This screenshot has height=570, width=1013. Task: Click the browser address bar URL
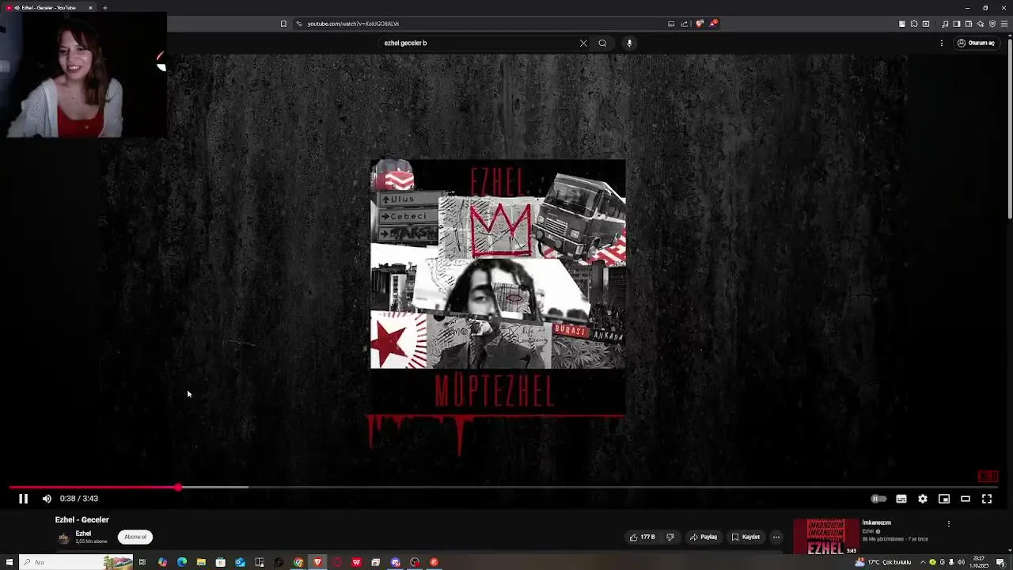353,24
